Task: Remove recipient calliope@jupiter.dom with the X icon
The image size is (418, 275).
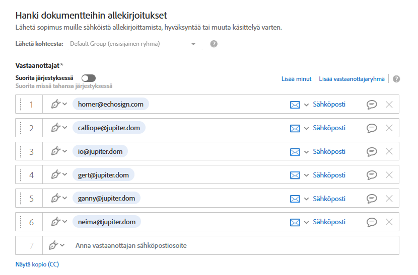Action: click(x=389, y=128)
